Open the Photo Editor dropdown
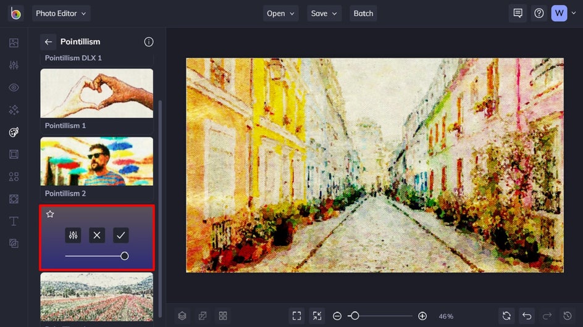This screenshot has height=327, width=583. (x=61, y=14)
